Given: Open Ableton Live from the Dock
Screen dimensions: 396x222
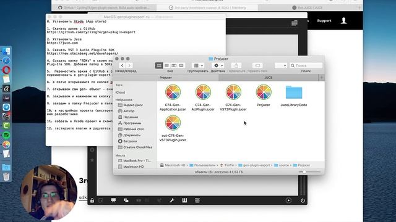Looking at the screenshot, I should [6, 98].
